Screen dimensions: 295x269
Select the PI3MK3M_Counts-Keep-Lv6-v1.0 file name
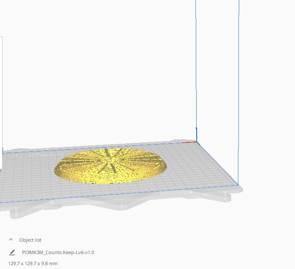coord(58,252)
